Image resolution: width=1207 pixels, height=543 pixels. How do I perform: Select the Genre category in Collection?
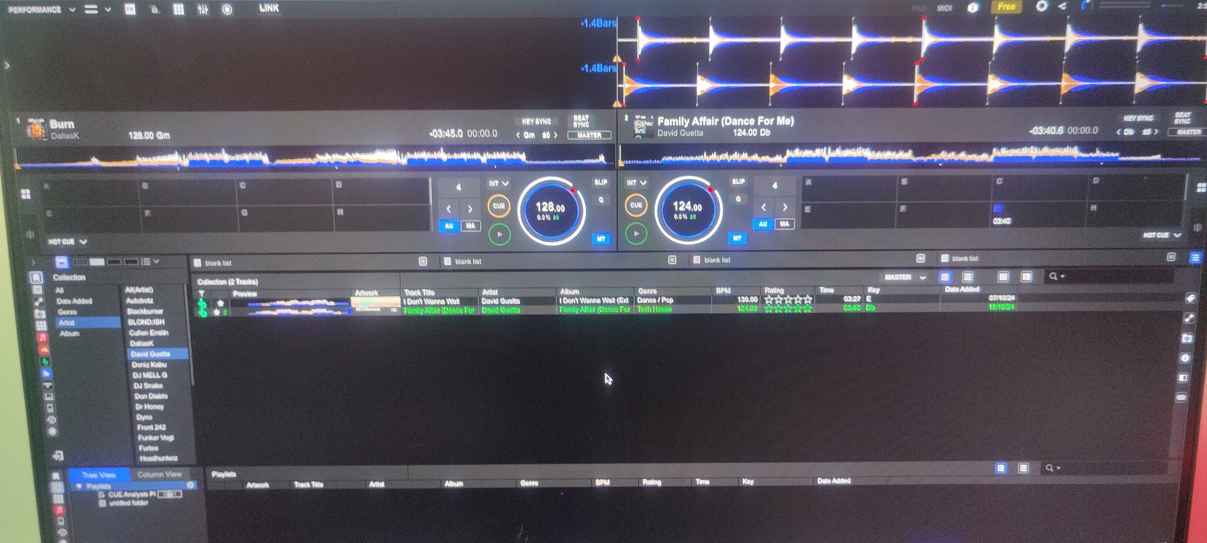[68, 312]
